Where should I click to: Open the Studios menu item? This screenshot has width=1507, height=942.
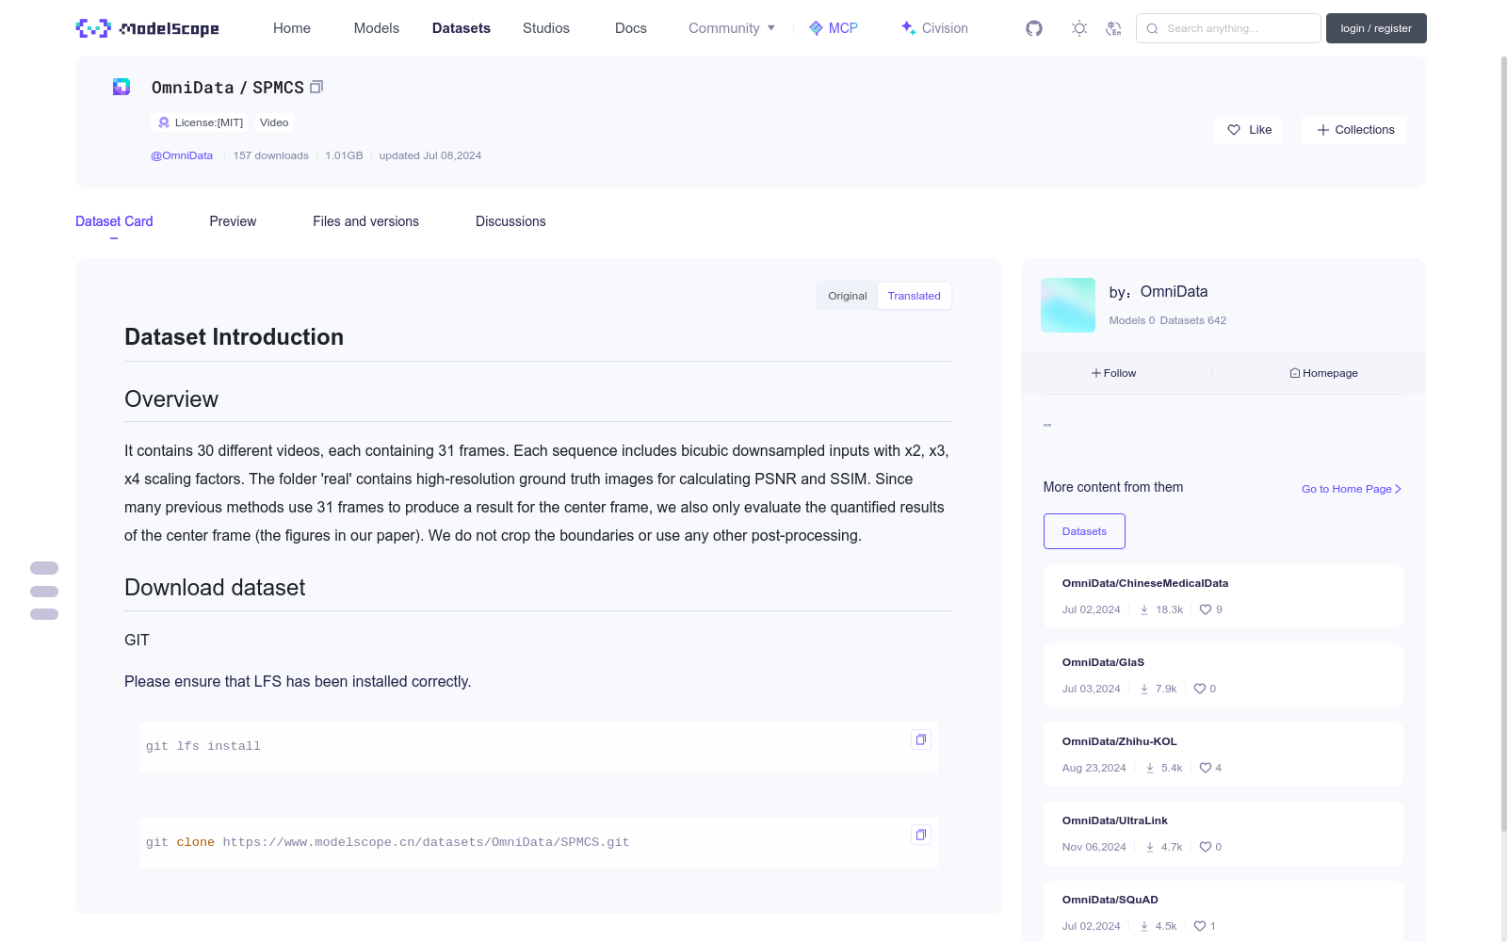point(546,28)
